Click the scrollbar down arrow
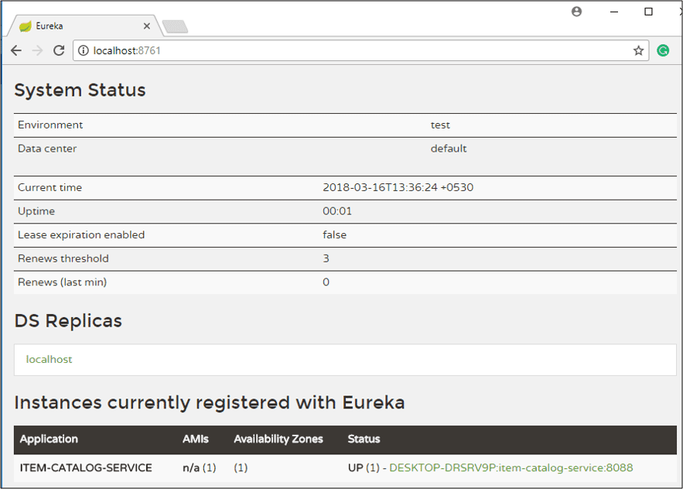 tap(677, 483)
